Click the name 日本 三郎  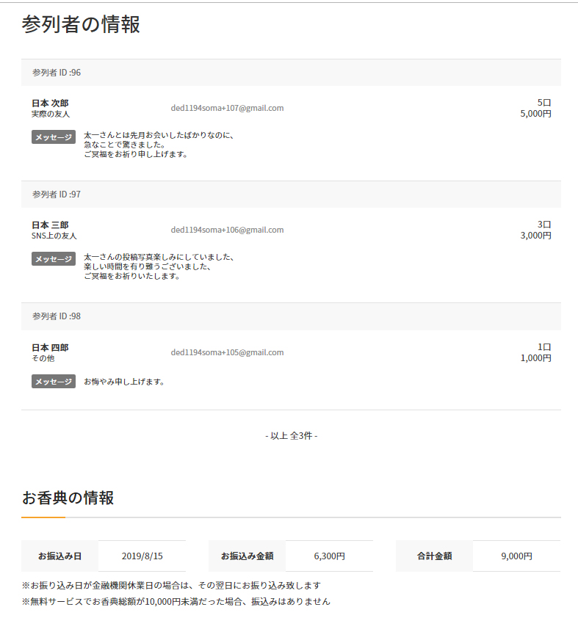(50, 225)
